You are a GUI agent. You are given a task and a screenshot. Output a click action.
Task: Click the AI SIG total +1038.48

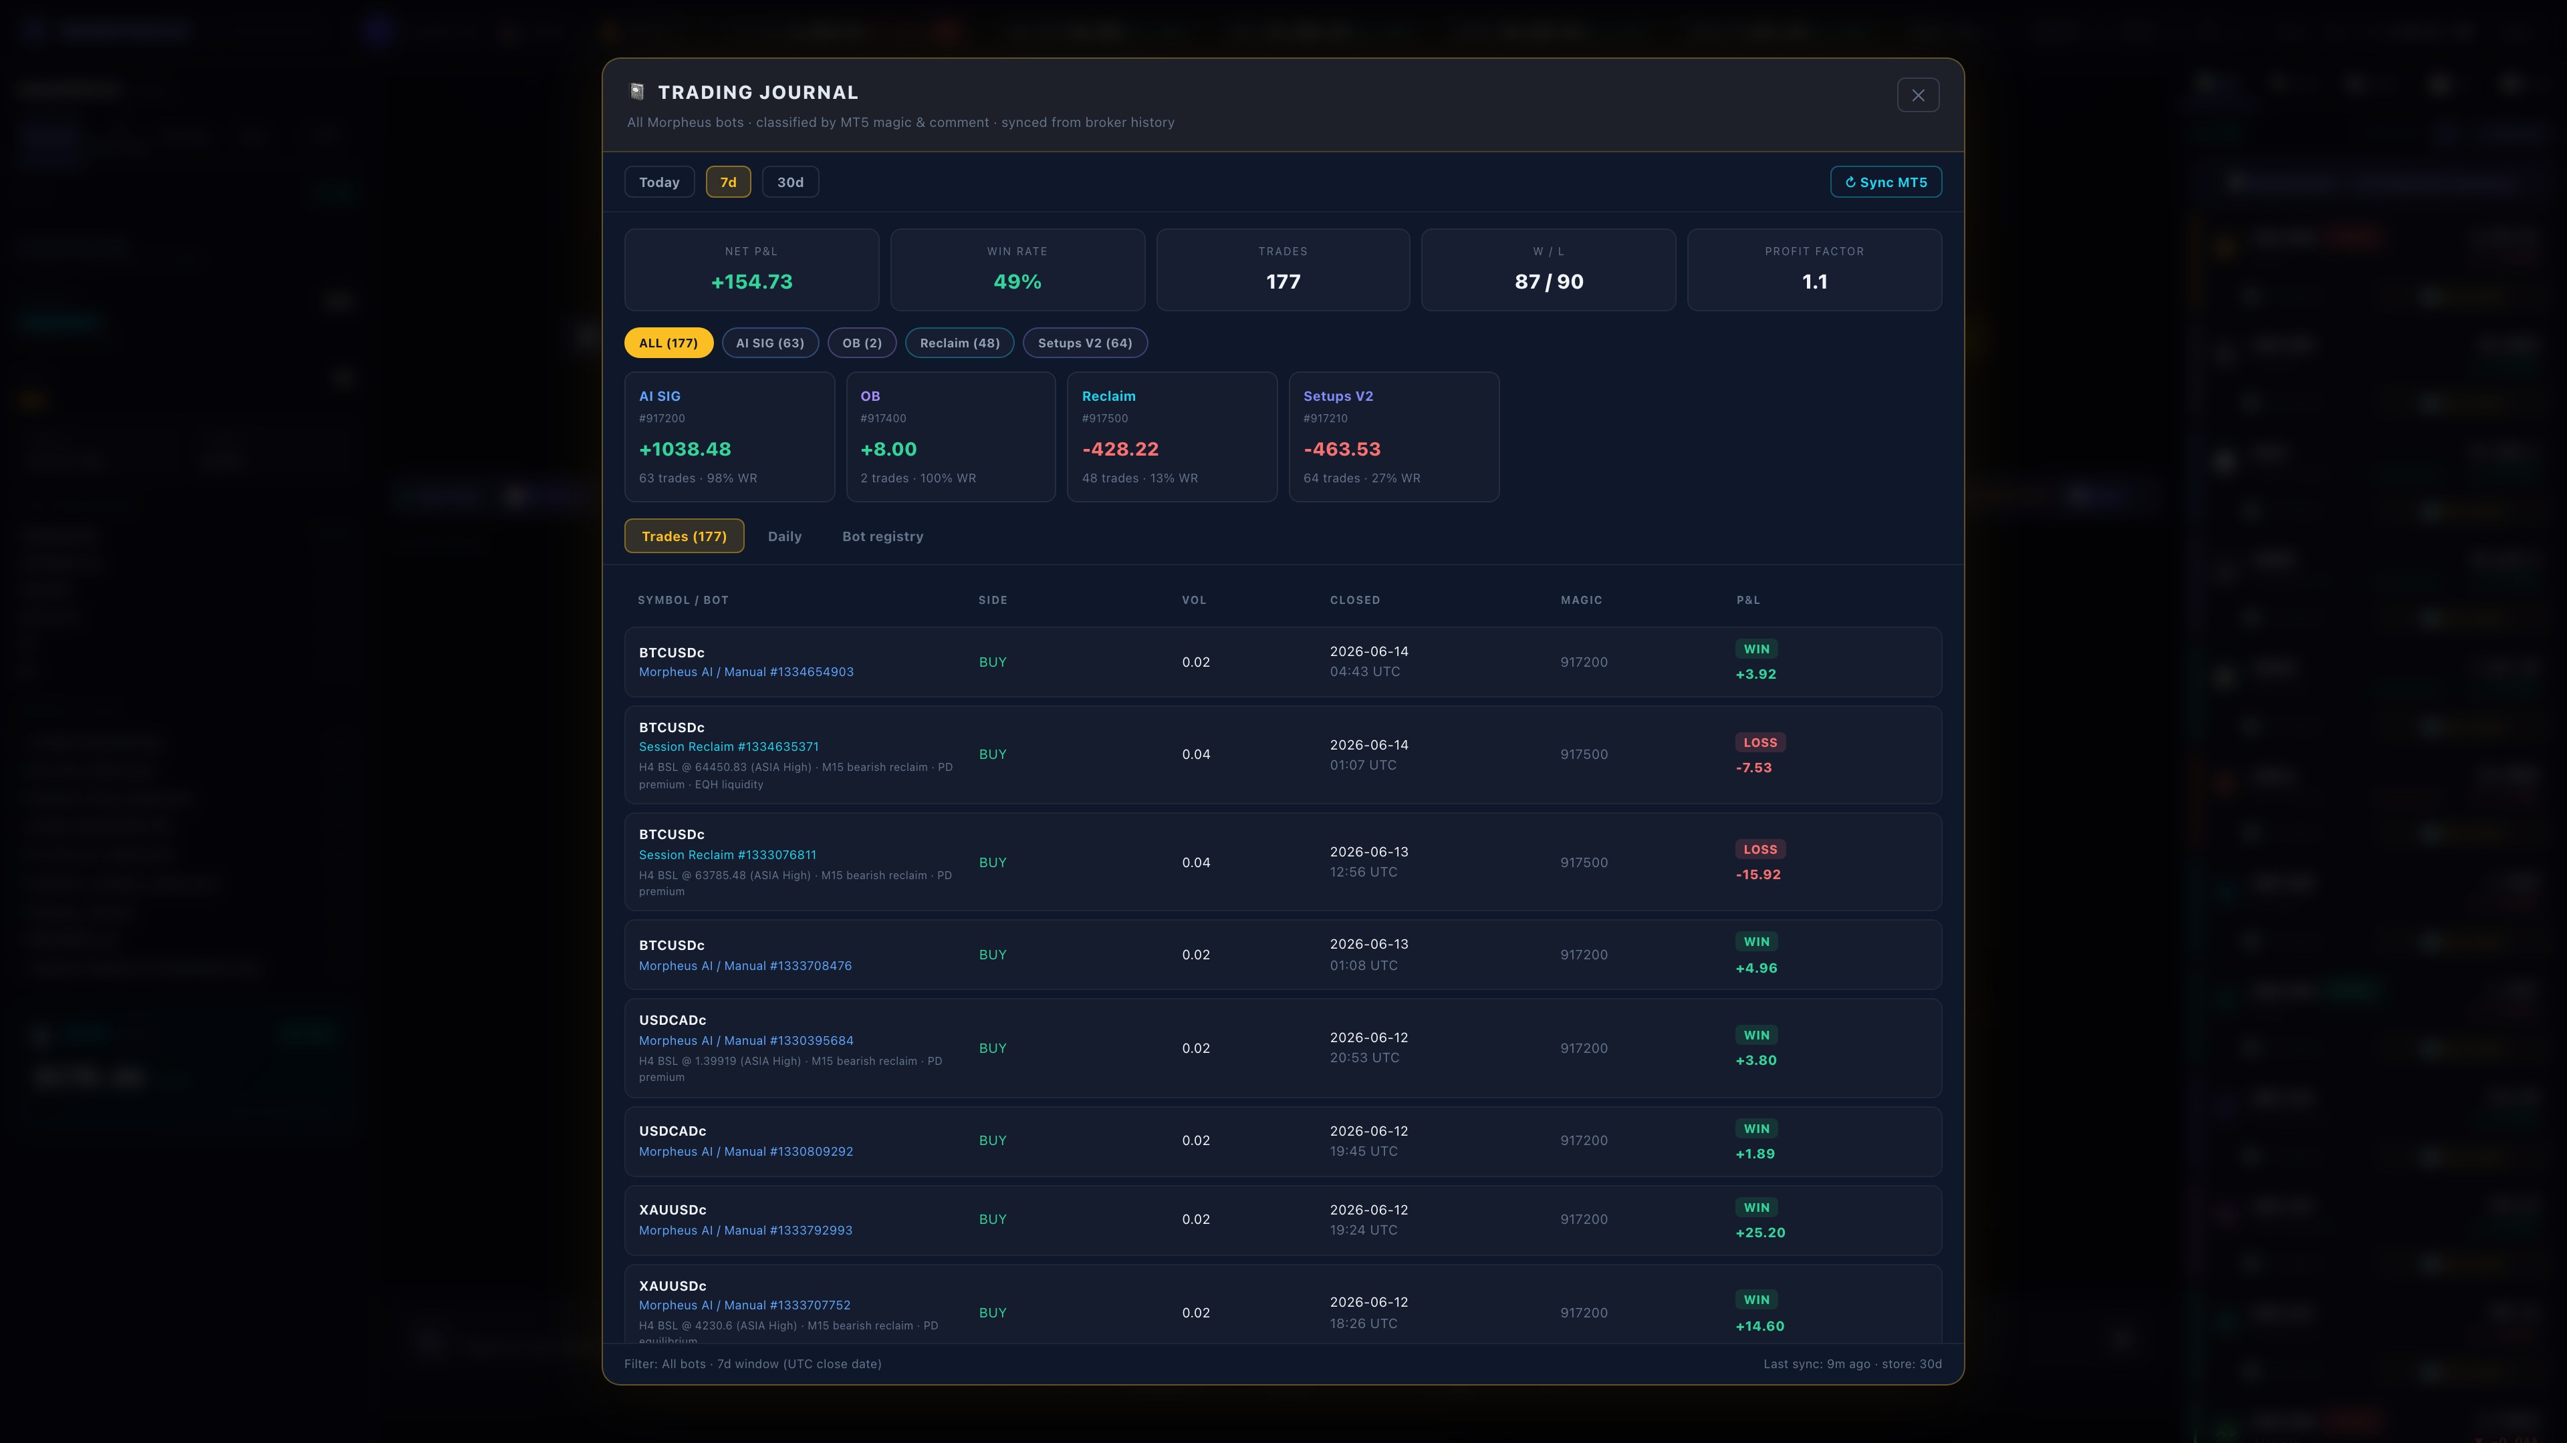coord(685,449)
